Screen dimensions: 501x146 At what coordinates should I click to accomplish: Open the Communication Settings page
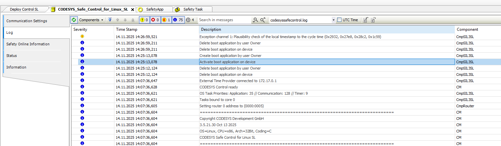point(27,21)
